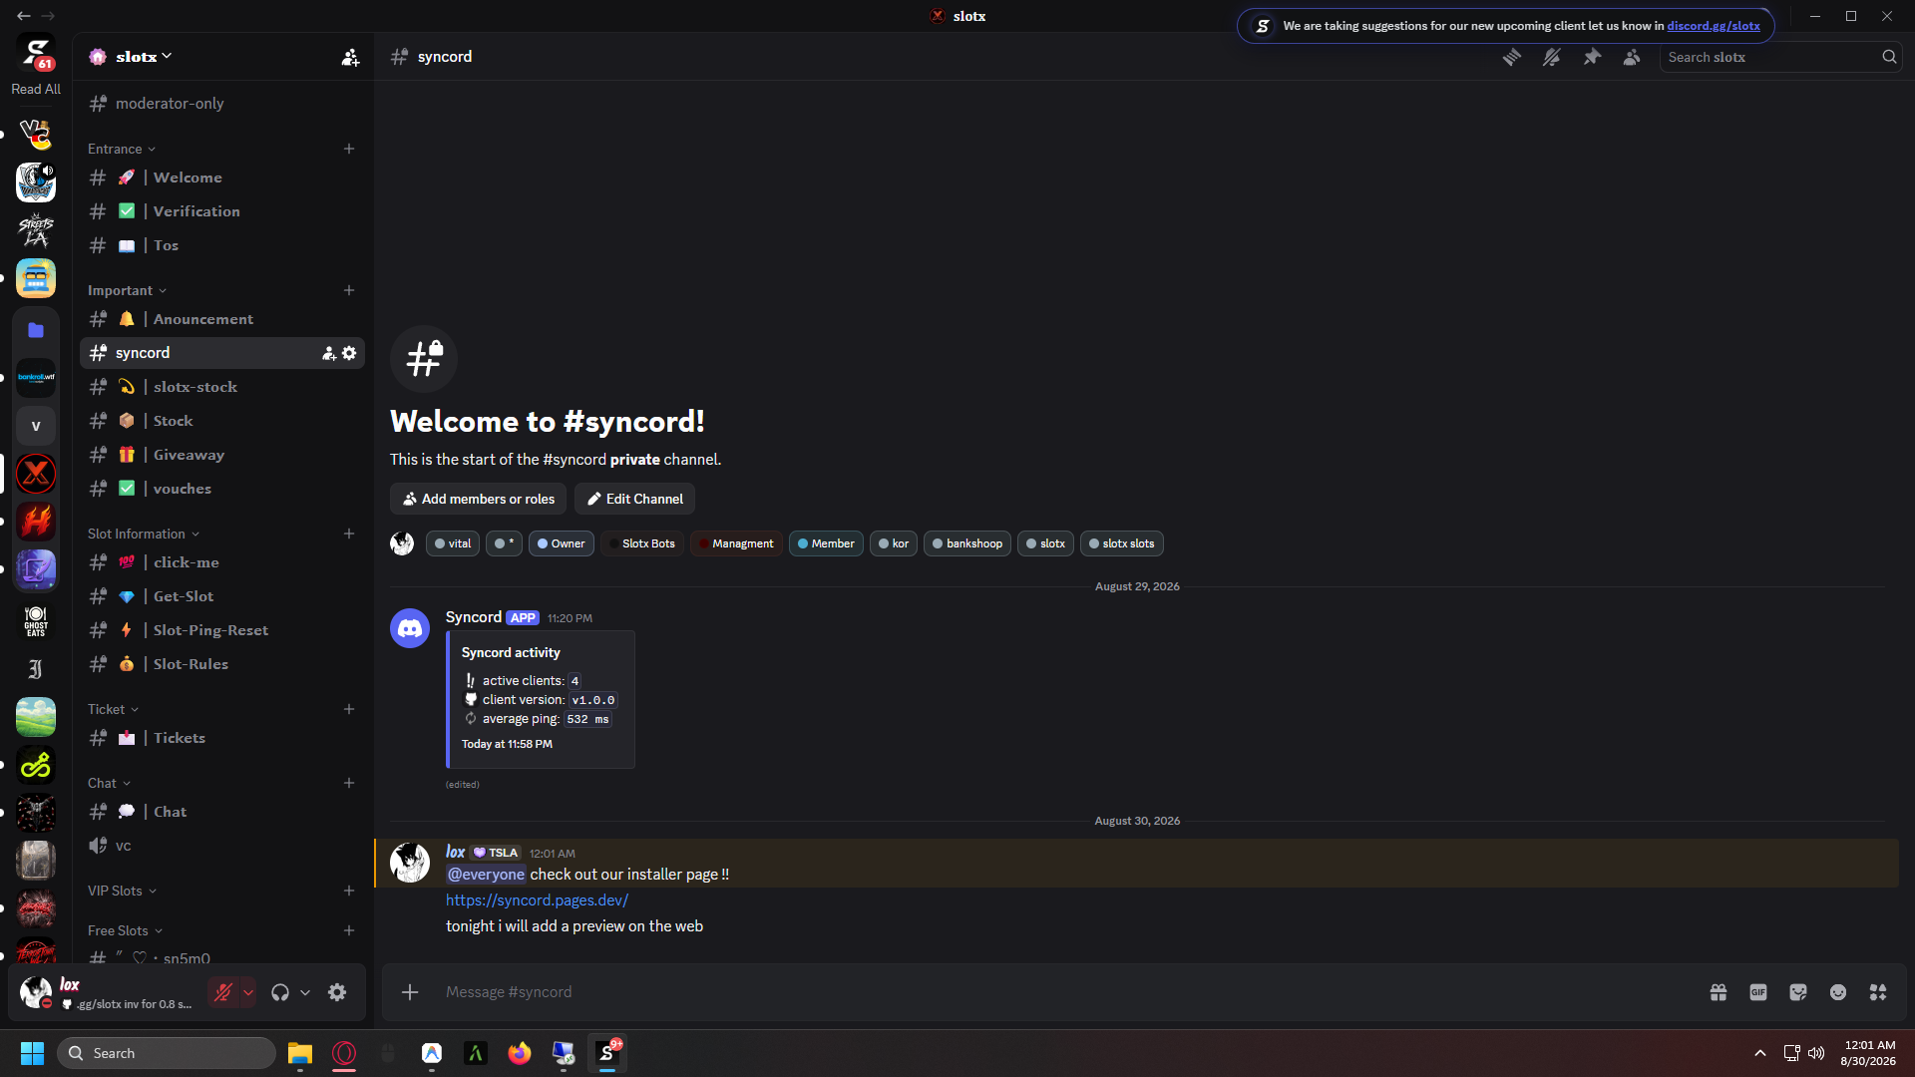Expand the VIP Slots category
Image resolution: width=1915 pixels, height=1077 pixels.
(x=122, y=891)
